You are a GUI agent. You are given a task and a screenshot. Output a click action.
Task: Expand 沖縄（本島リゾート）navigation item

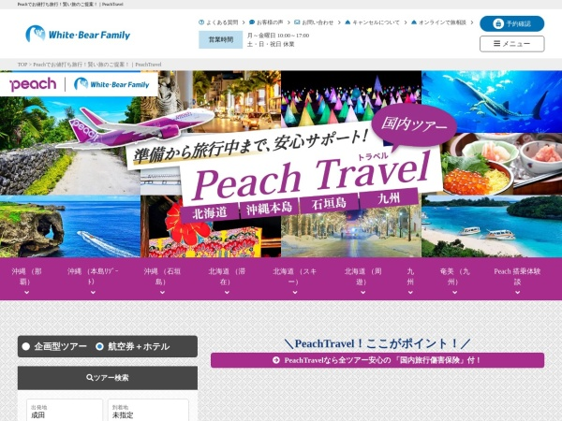coord(93,279)
